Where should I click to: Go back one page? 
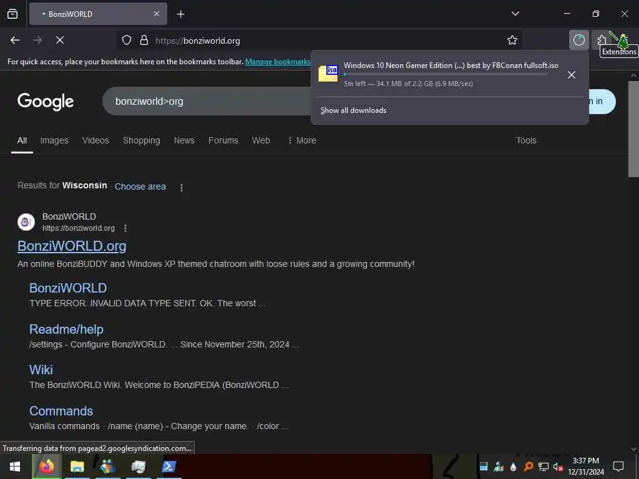click(15, 40)
